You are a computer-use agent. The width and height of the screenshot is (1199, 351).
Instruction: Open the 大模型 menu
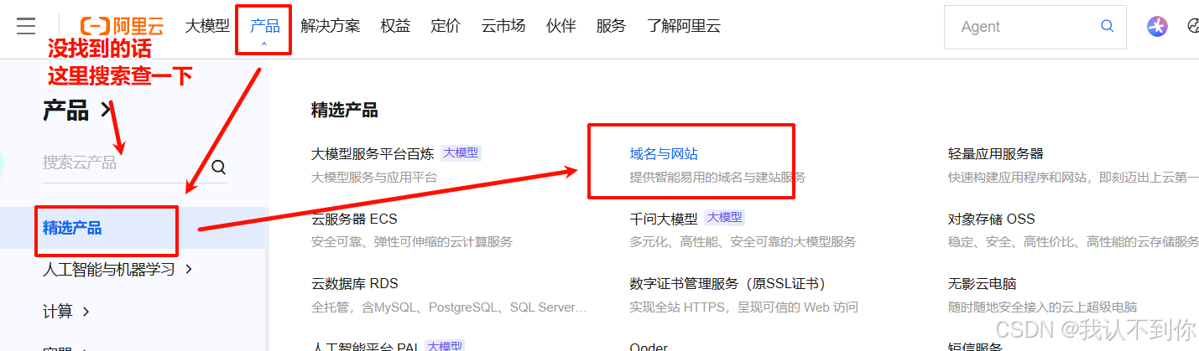[207, 25]
